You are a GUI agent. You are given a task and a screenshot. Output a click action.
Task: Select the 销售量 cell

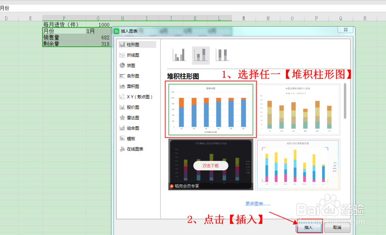[64, 37]
